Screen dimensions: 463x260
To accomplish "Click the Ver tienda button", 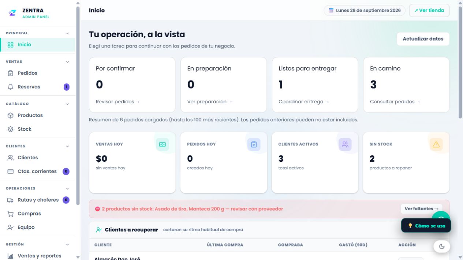I will tap(429, 10).
